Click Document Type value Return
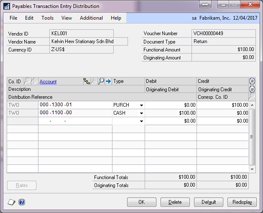 tap(224, 41)
